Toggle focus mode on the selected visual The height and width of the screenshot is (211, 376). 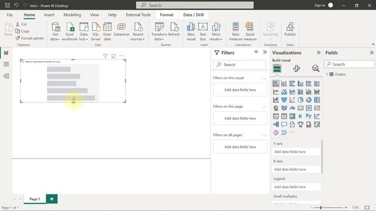[x=113, y=56]
